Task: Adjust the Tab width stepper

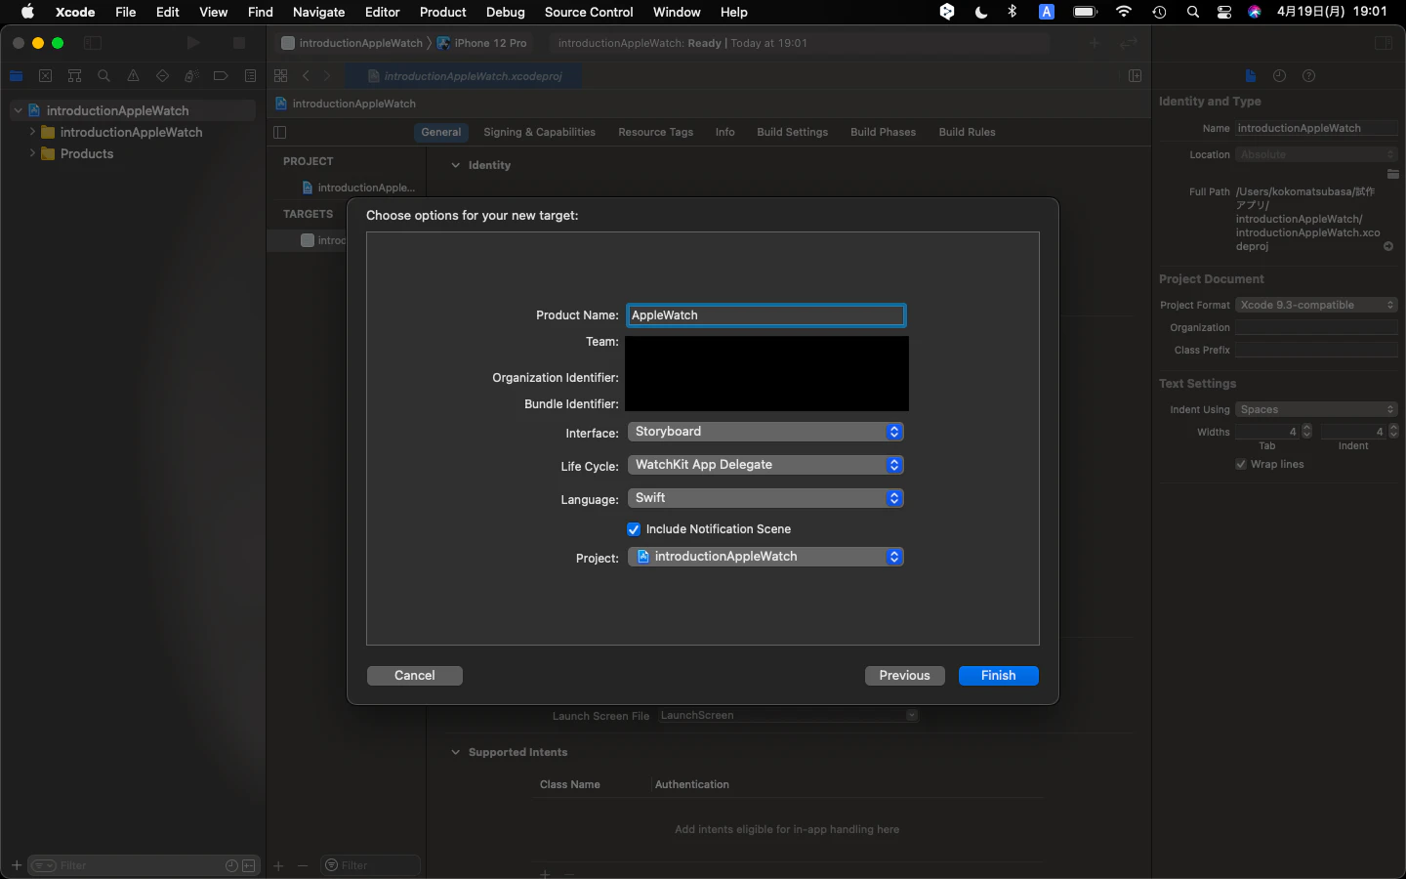Action: pyautogui.click(x=1307, y=431)
